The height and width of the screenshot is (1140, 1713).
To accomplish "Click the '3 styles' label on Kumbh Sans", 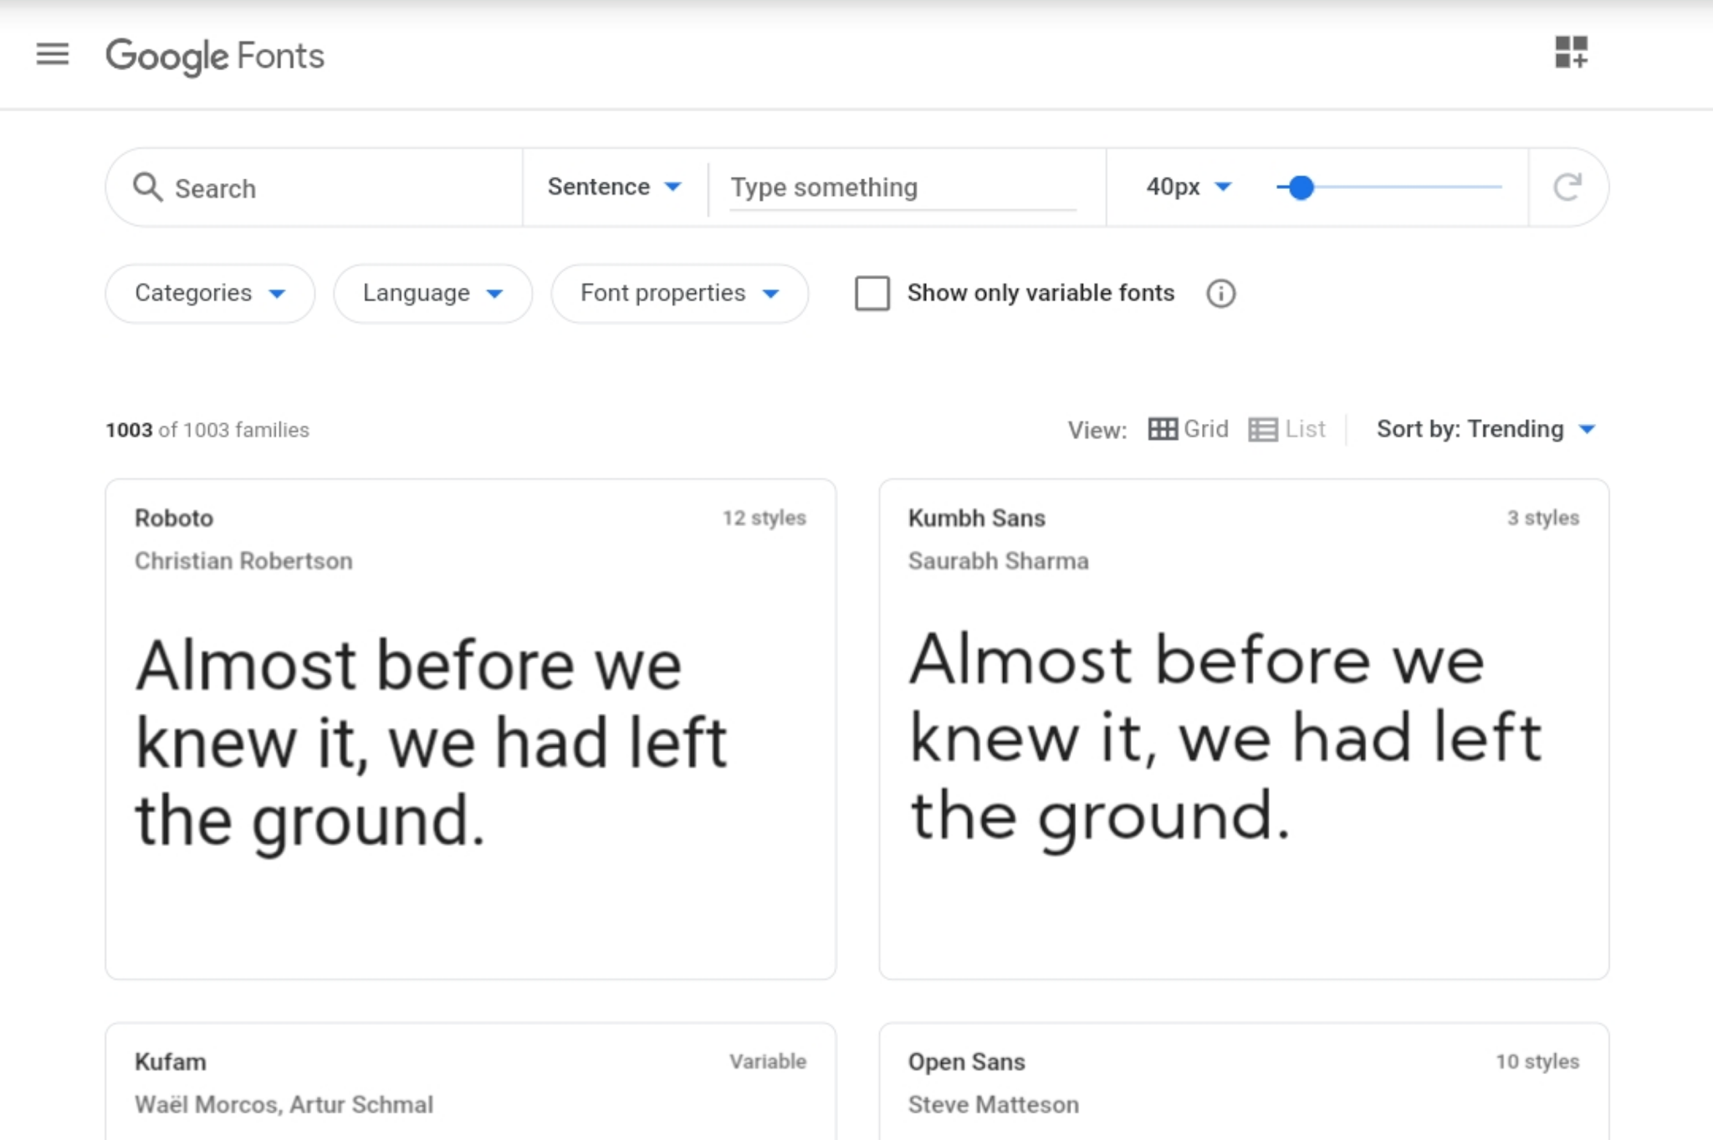I will pyautogui.click(x=1543, y=518).
